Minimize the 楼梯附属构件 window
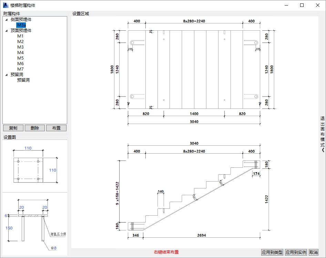The width and height of the screenshot is (326, 258). [286, 5]
